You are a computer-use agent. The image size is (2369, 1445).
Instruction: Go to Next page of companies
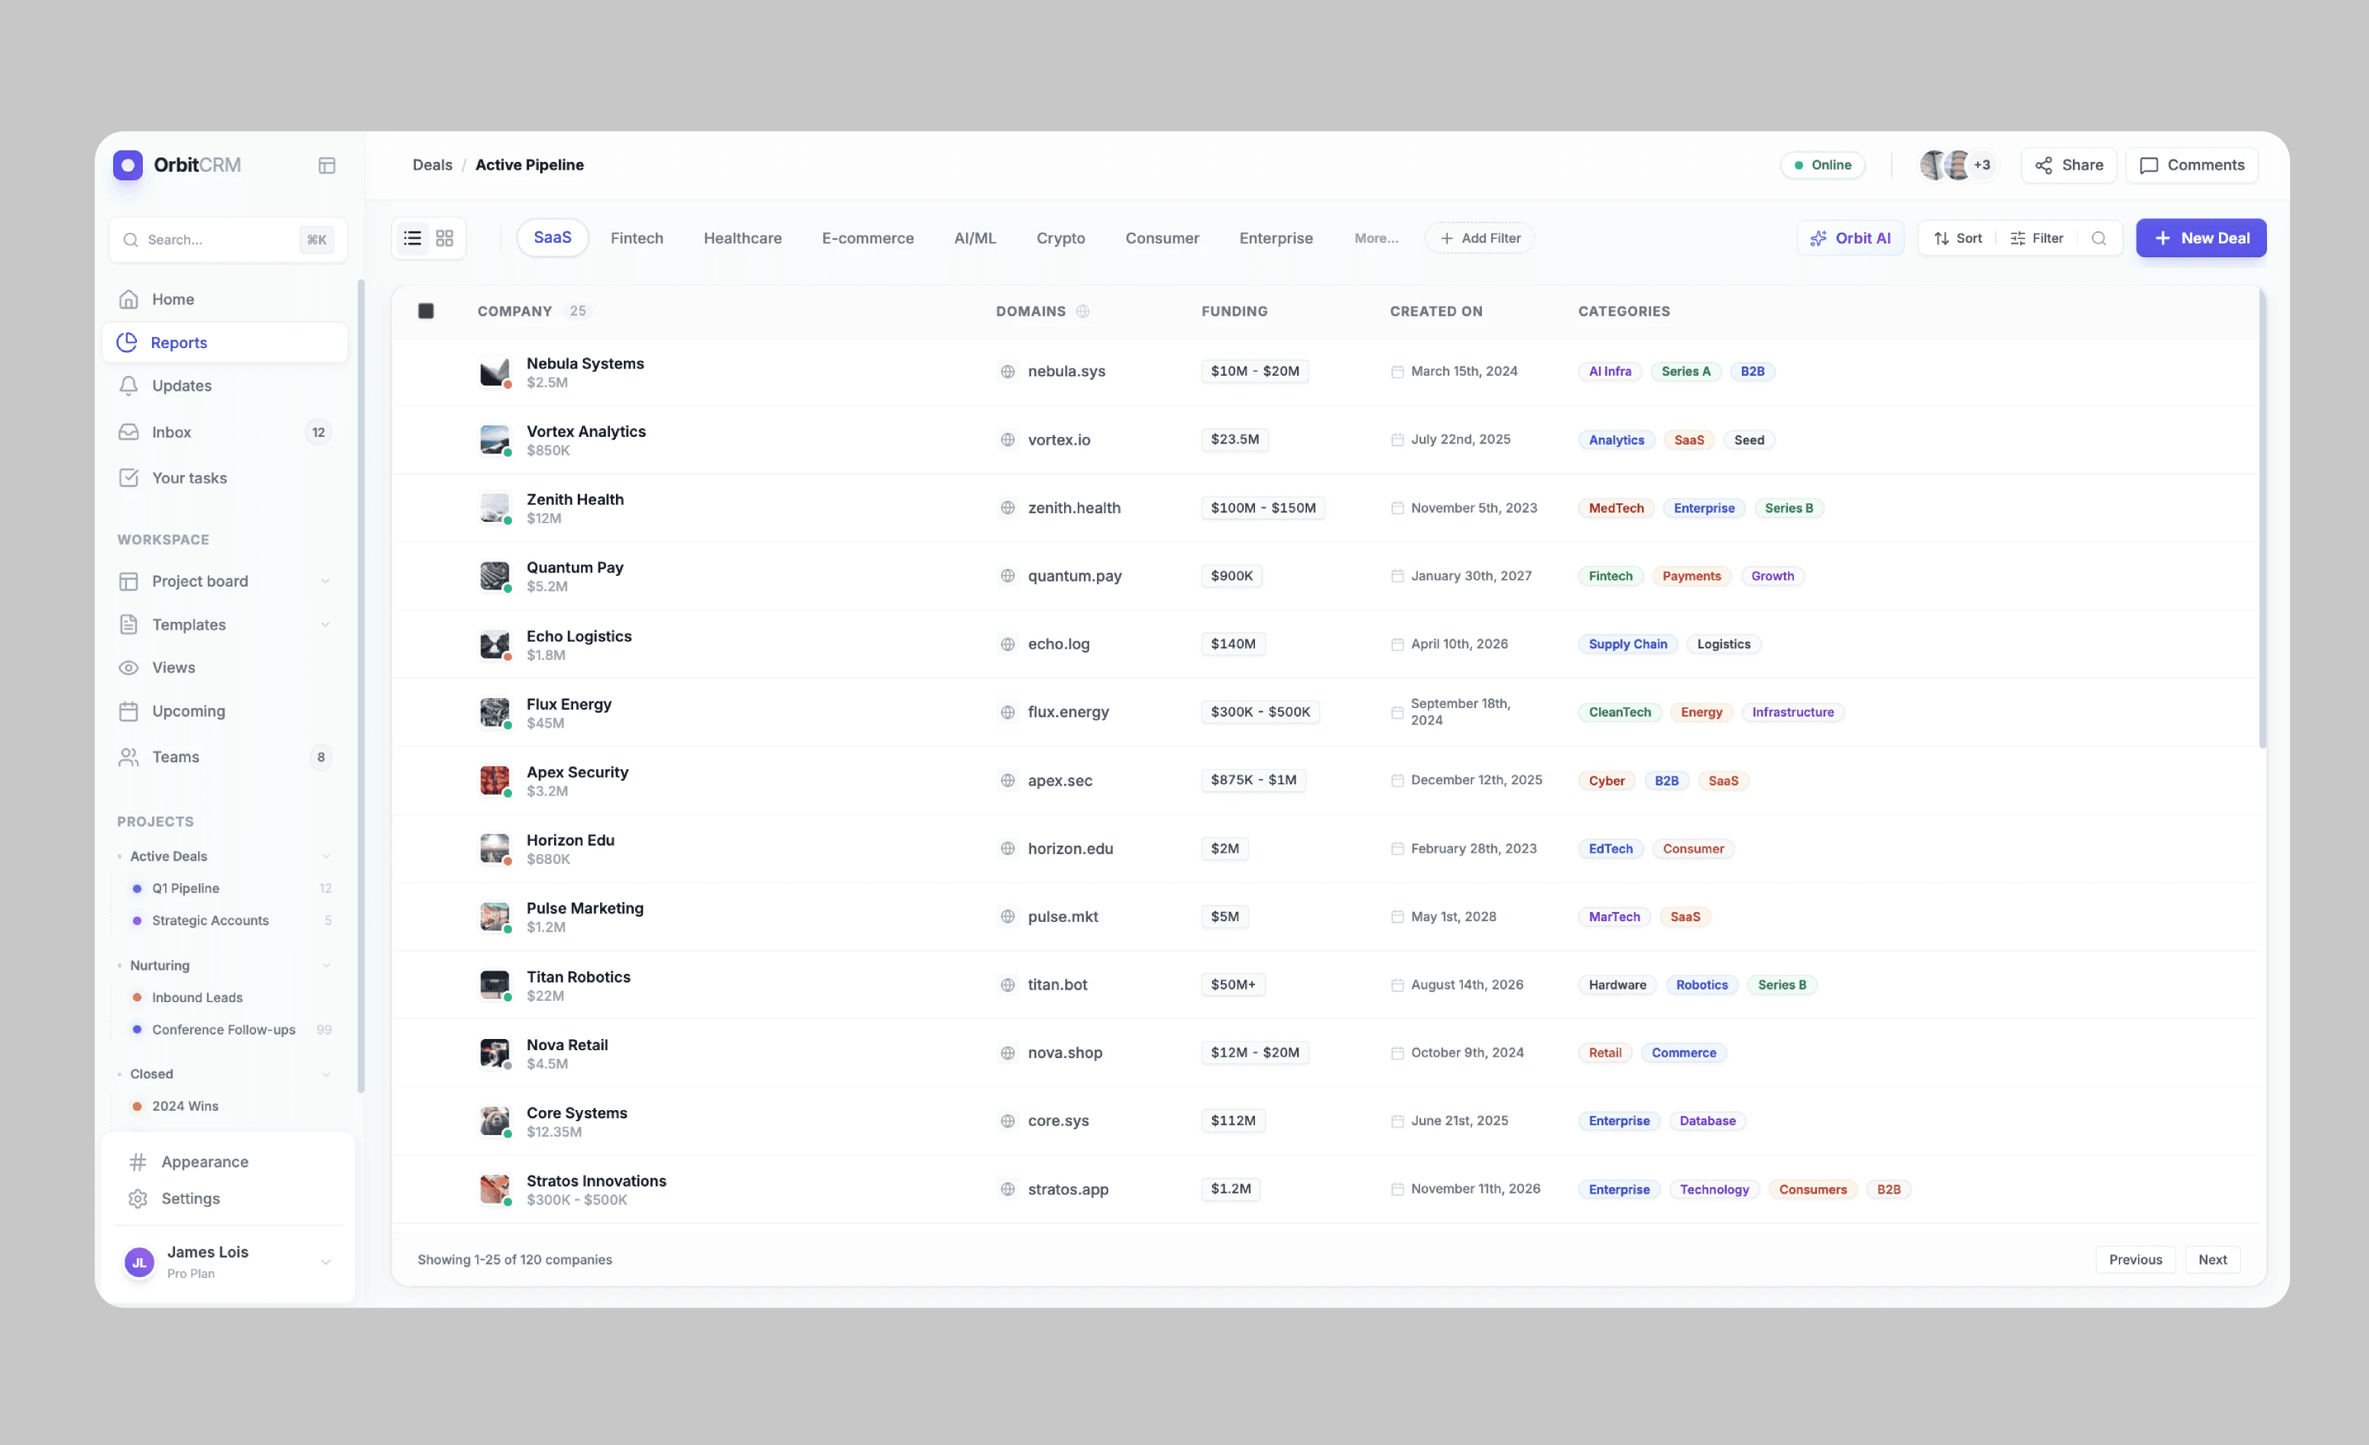tap(2212, 1259)
